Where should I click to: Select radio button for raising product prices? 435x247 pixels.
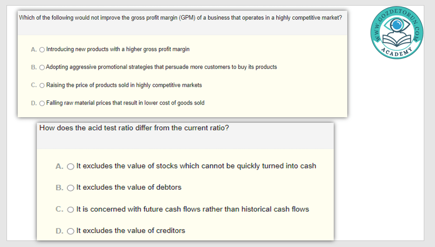click(42, 85)
